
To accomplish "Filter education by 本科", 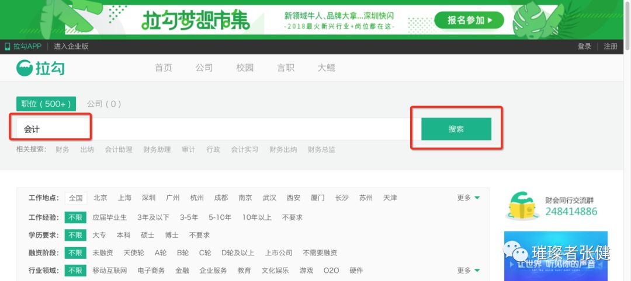I will (x=123, y=235).
